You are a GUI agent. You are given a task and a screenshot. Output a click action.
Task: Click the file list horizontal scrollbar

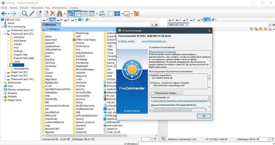point(100,136)
